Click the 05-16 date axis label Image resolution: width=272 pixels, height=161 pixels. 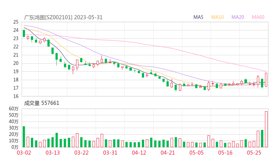pos(225,153)
